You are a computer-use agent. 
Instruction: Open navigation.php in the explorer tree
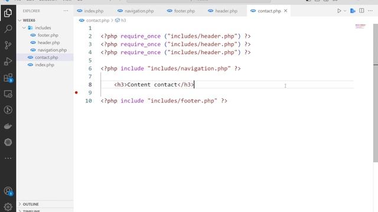[52, 50]
